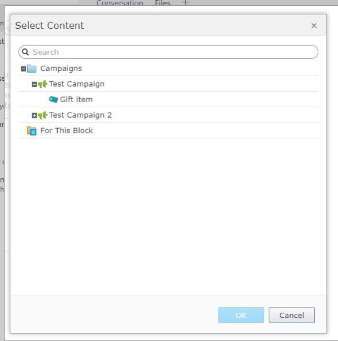Select the Gift item entry
The image size is (338, 341).
76,100
